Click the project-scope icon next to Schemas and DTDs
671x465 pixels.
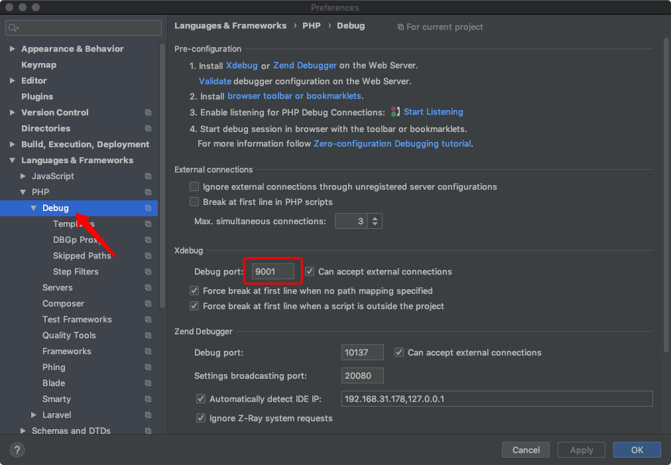pos(147,431)
